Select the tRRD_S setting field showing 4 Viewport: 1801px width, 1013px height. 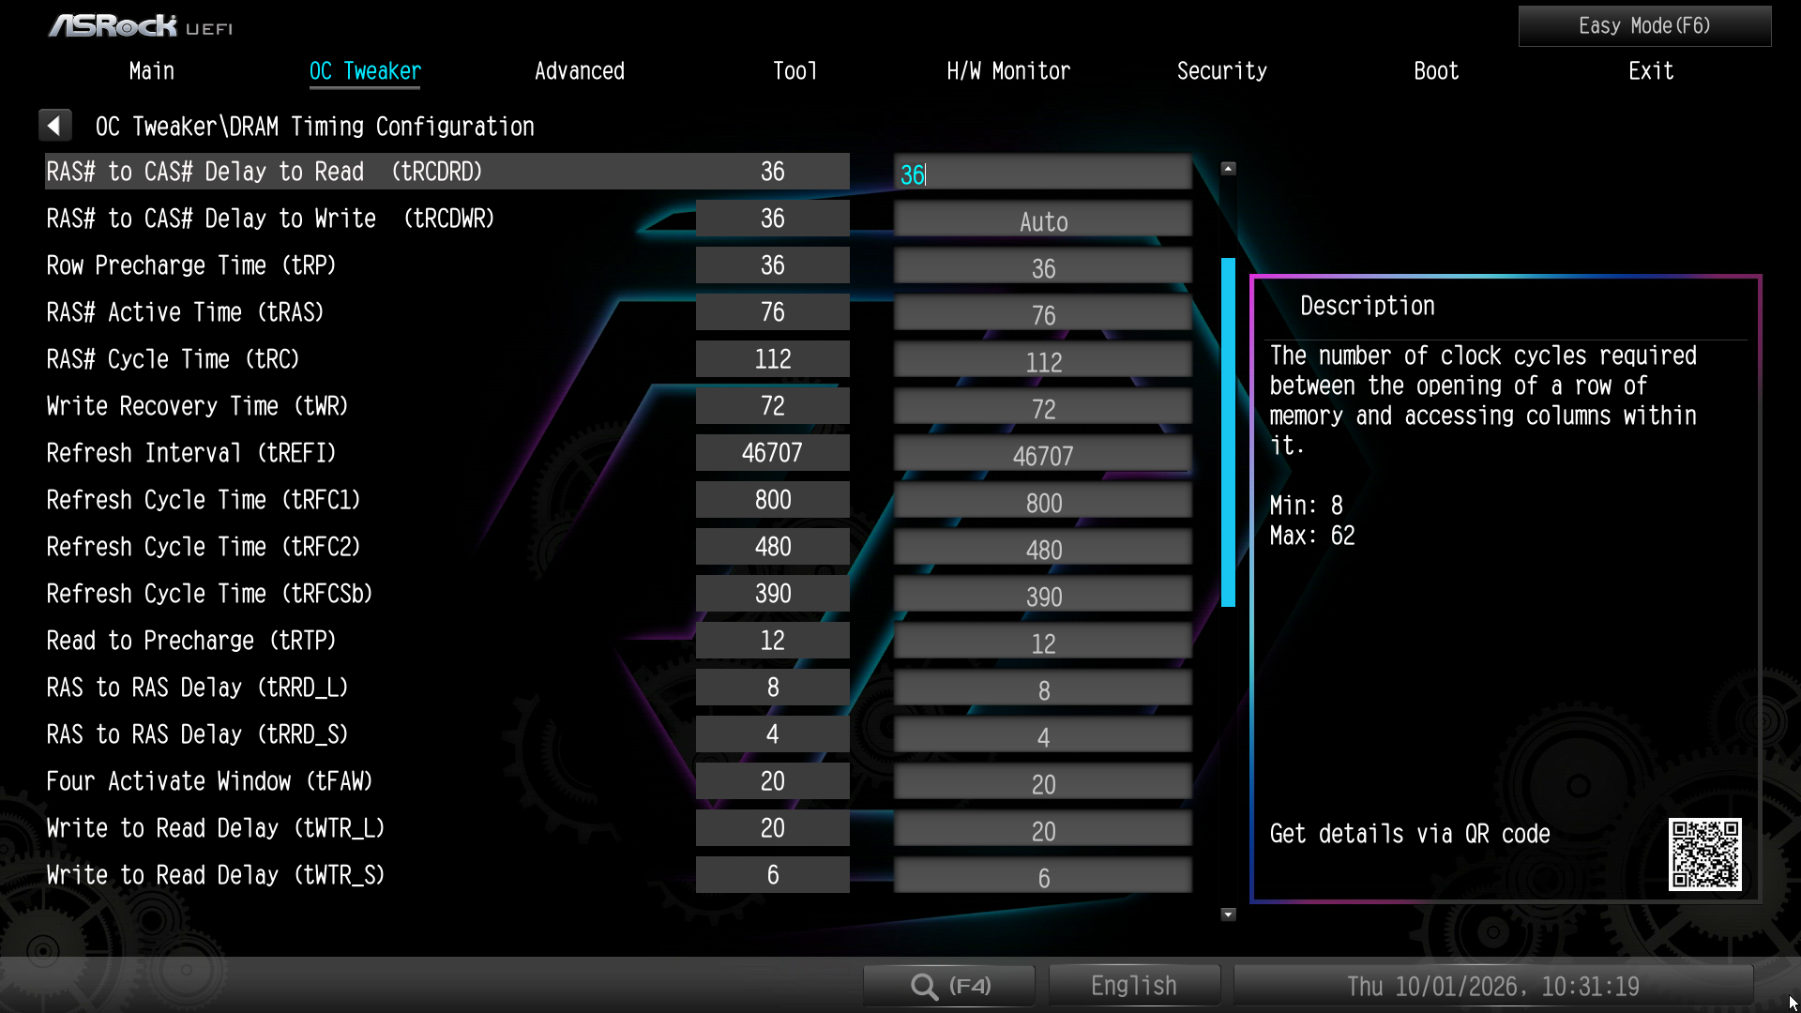pyautogui.click(x=1042, y=736)
